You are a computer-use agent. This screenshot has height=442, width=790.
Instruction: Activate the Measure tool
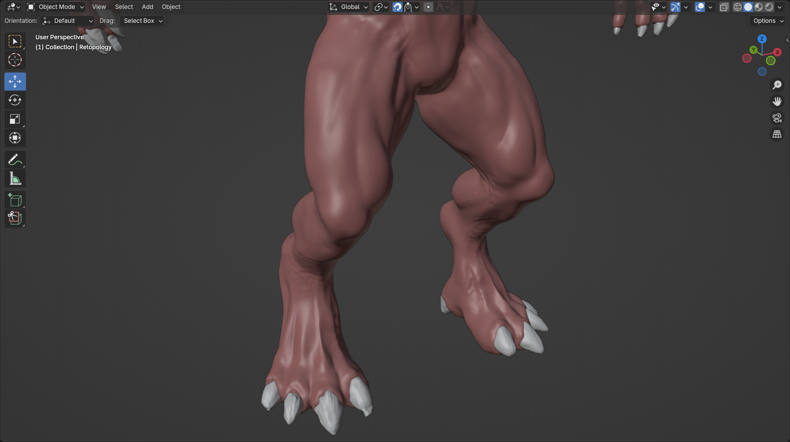coord(15,178)
